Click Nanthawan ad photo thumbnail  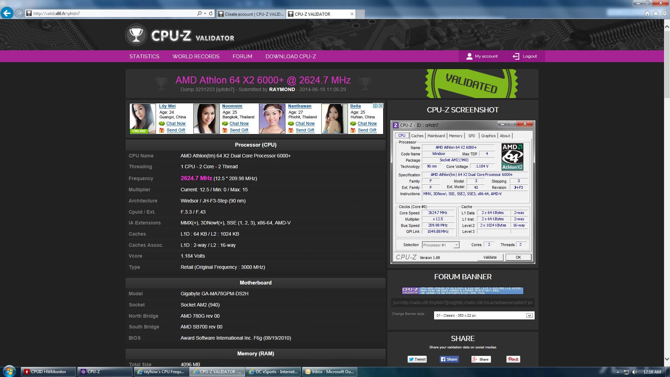272,119
